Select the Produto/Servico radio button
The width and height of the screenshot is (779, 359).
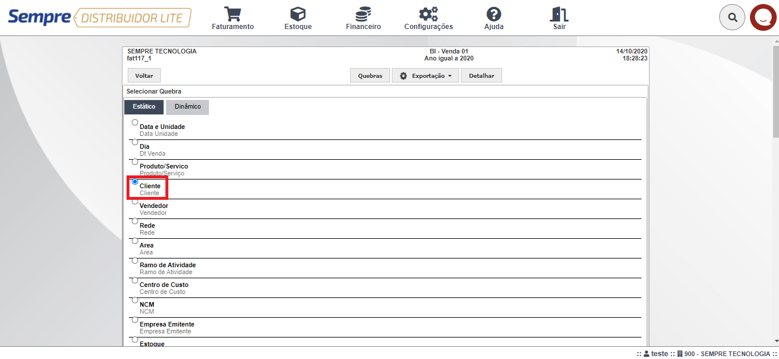coord(135,161)
